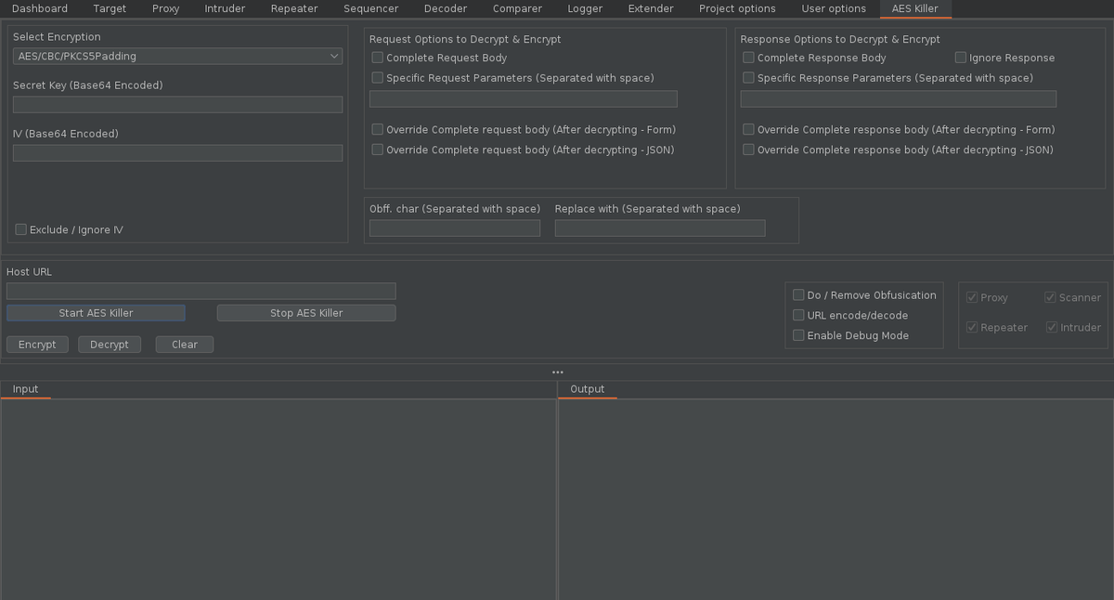
Task: Toggle the Proxy tool checkbox
Action: (972, 297)
